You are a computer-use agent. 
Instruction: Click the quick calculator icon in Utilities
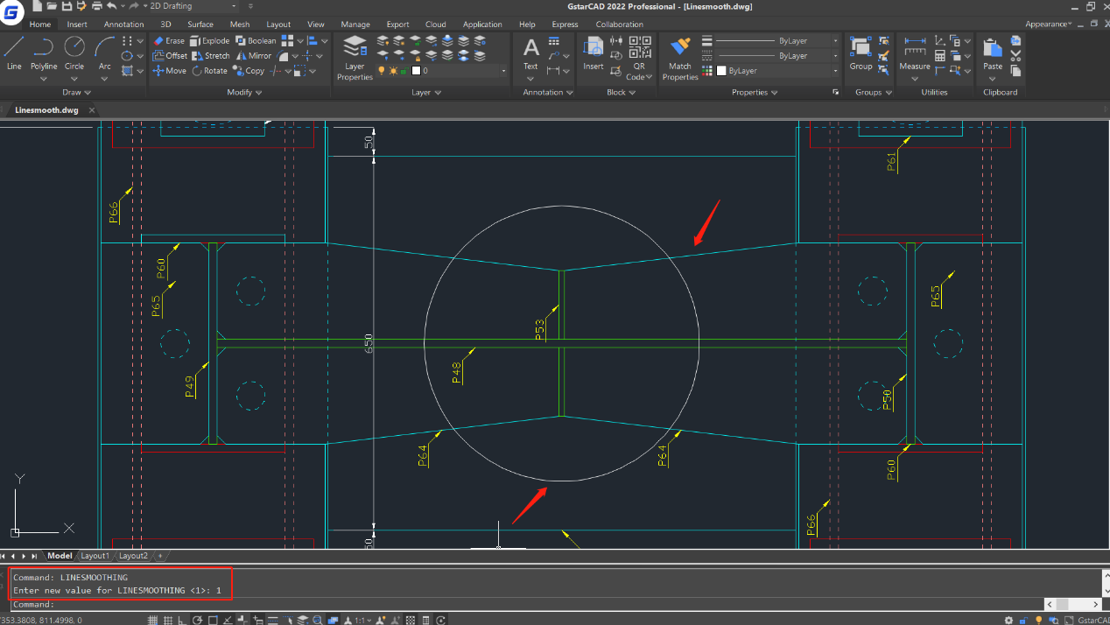click(x=940, y=55)
